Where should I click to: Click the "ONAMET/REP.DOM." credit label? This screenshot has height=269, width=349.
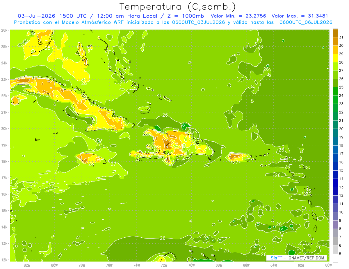point(307,258)
